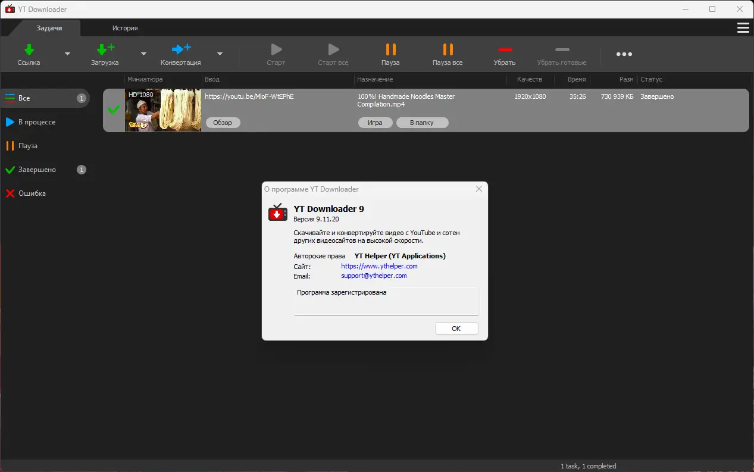Click the Назначение column header
The width and height of the screenshot is (754, 472).
(375, 79)
